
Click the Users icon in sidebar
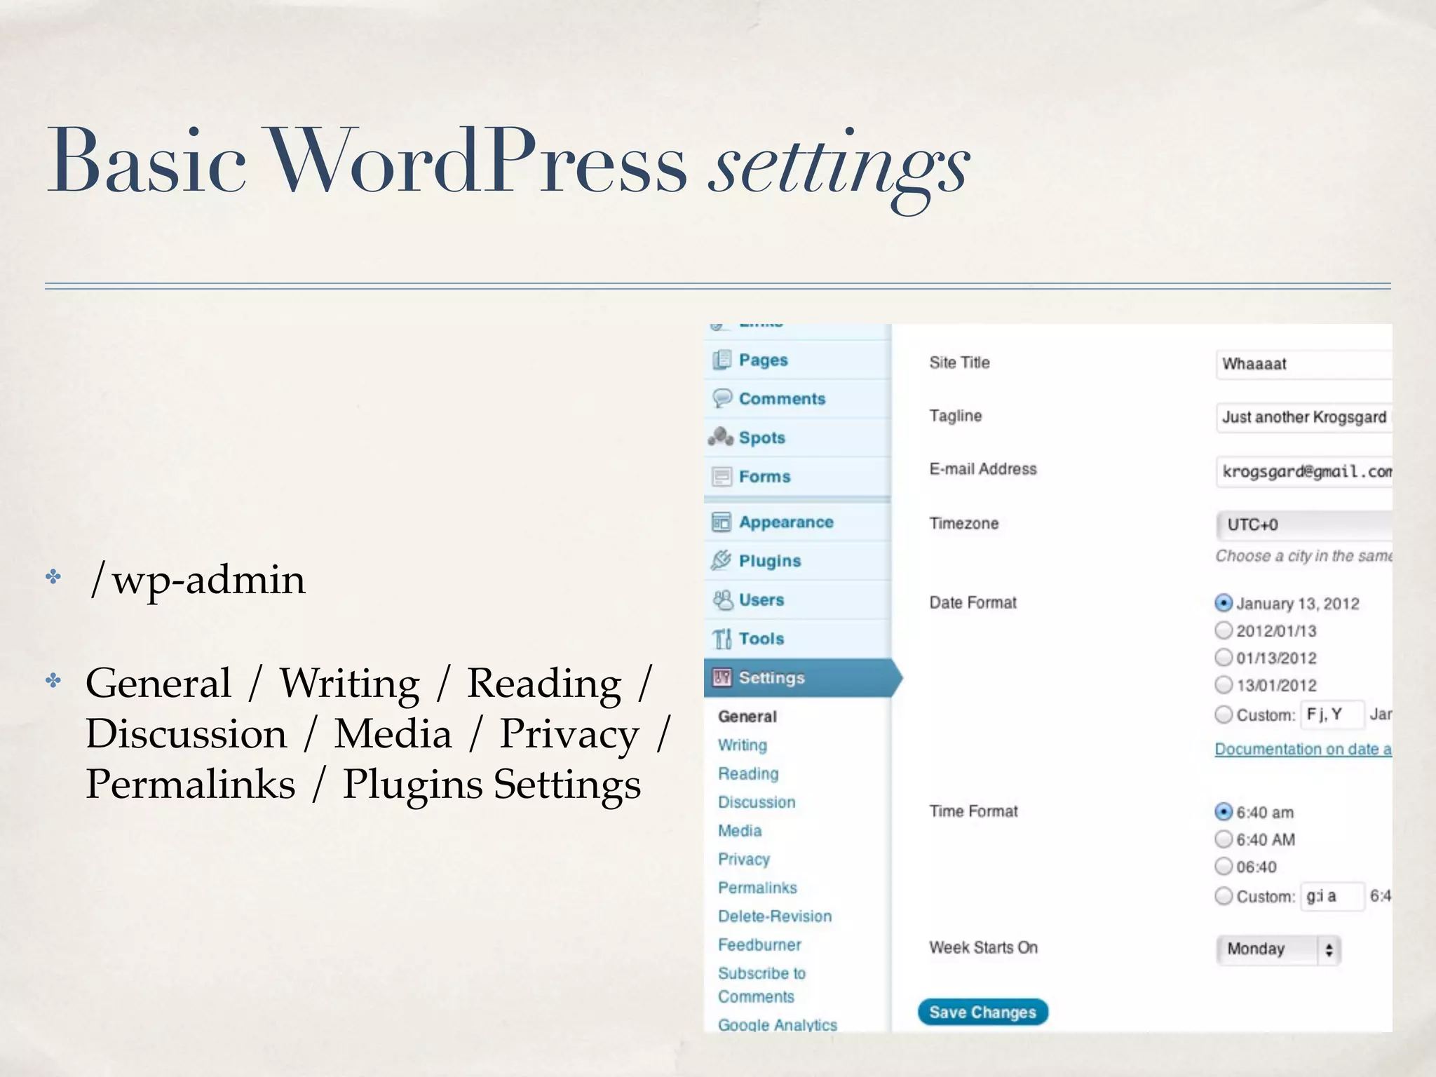722,600
